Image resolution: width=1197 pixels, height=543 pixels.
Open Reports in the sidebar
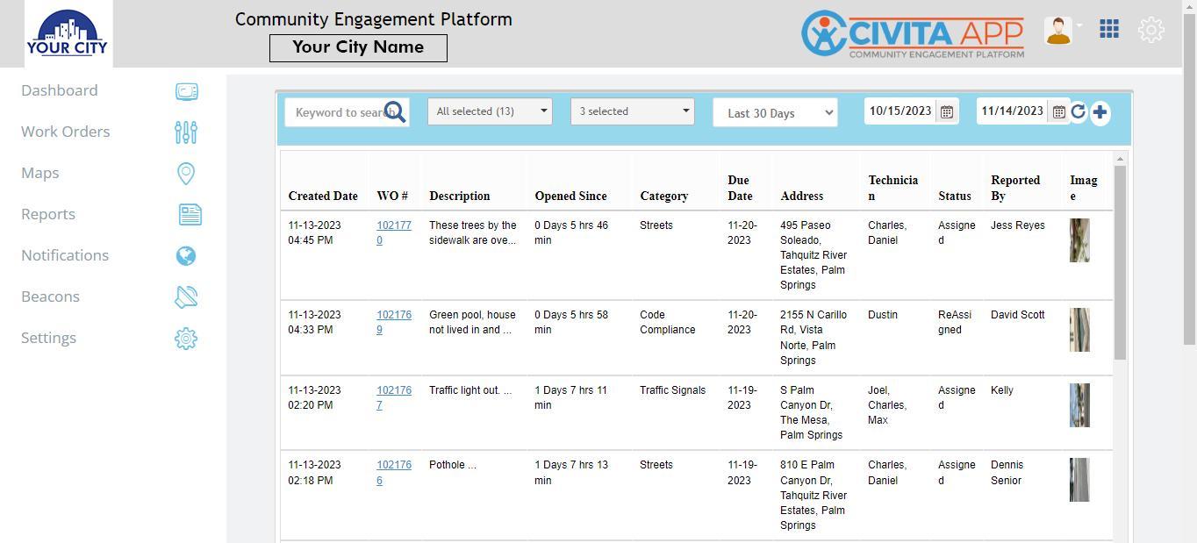(x=48, y=214)
